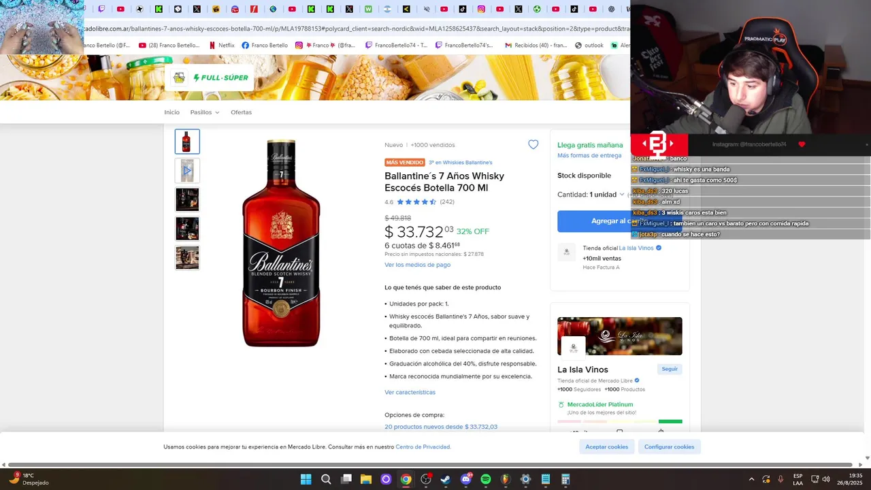Switch to the Twitch browser tab
The width and height of the screenshot is (871, 490).
click(x=101, y=9)
